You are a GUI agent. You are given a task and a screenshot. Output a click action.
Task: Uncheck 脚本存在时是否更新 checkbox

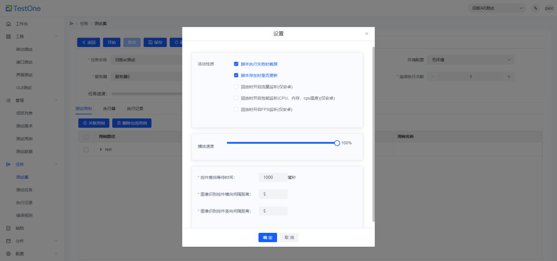[x=236, y=75]
